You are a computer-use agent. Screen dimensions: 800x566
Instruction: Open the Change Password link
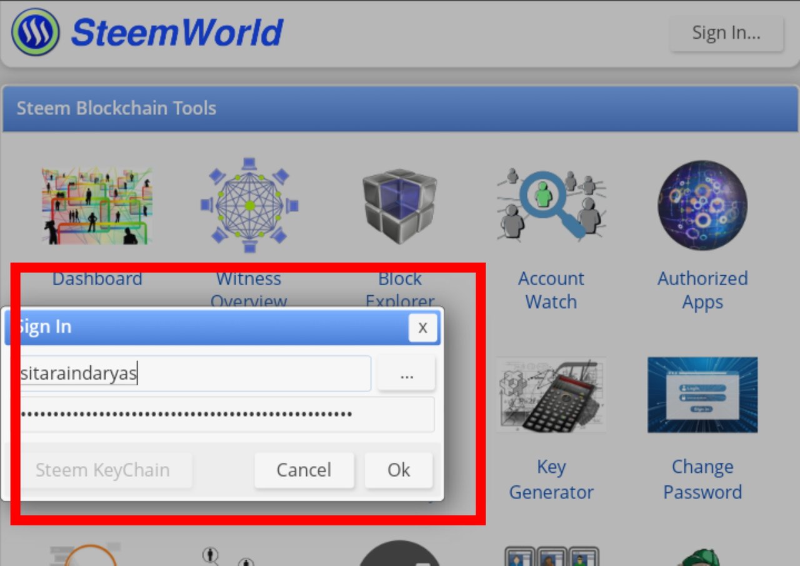(702, 480)
